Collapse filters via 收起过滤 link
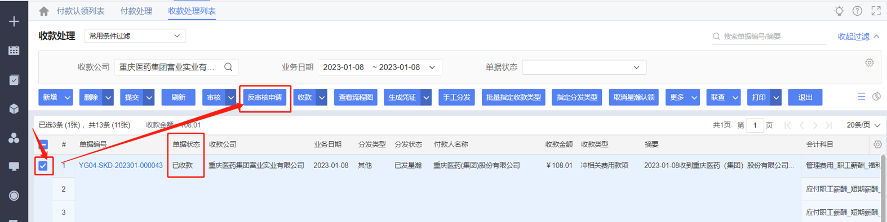This screenshot has height=222, width=887. (858, 37)
